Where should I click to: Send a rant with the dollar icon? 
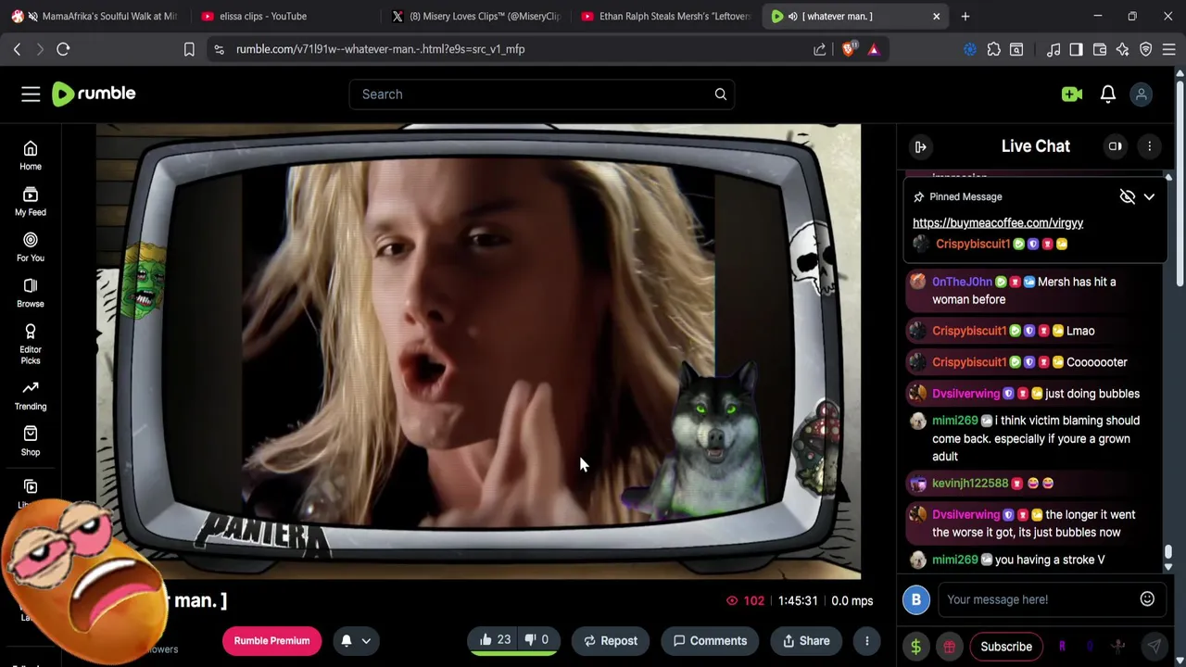[x=916, y=647]
